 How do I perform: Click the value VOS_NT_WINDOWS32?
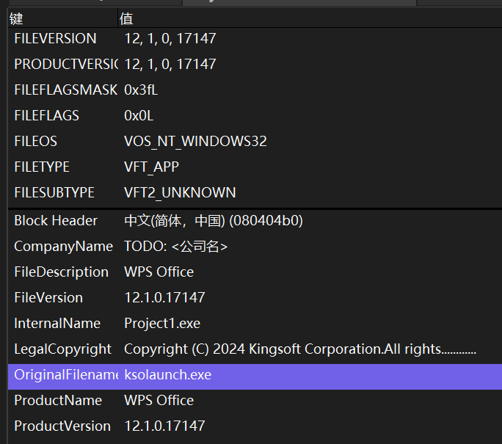(x=195, y=141)
